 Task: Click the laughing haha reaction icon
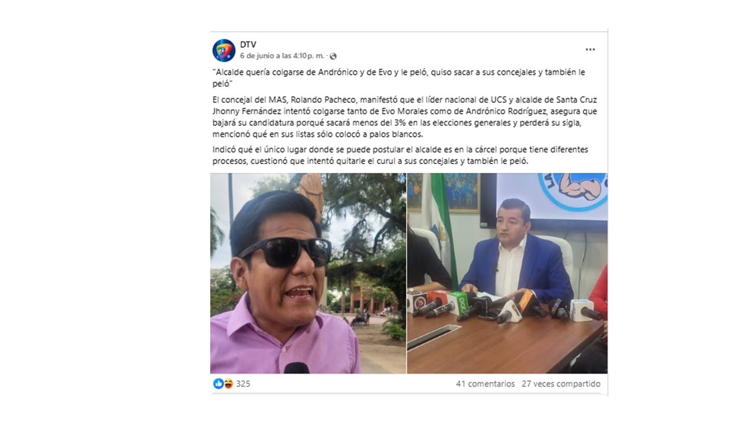click(x=228, y=384)
